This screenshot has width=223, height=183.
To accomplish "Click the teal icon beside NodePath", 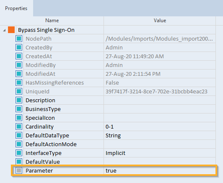I will click(x=19, y=39).
